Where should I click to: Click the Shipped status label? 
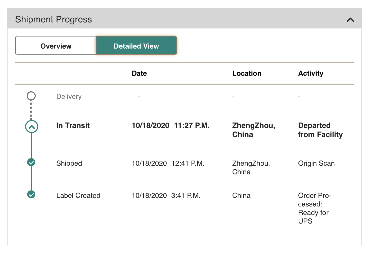click(69, 163)
